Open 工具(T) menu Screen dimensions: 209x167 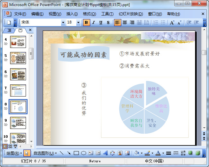107,14
